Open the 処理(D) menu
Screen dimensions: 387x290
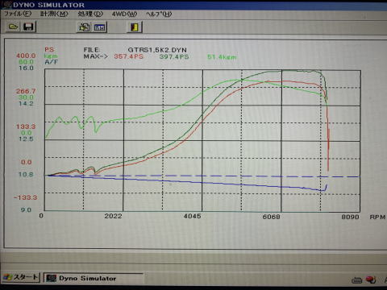[x=90, y=14]
